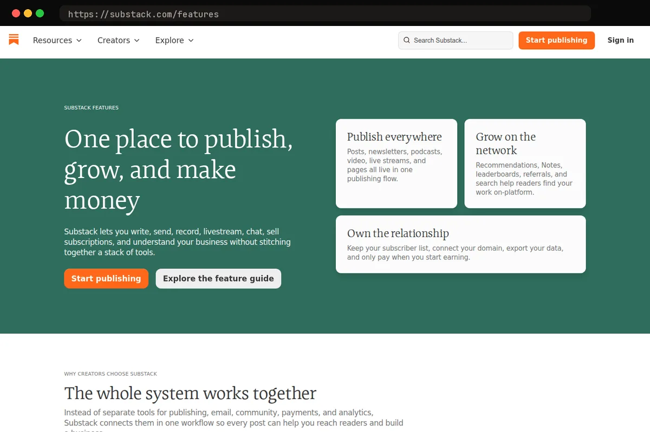The height and width of the screenshot is (432, 650).
Task: Click the heading The whole system works together
Action: (190, 393)
